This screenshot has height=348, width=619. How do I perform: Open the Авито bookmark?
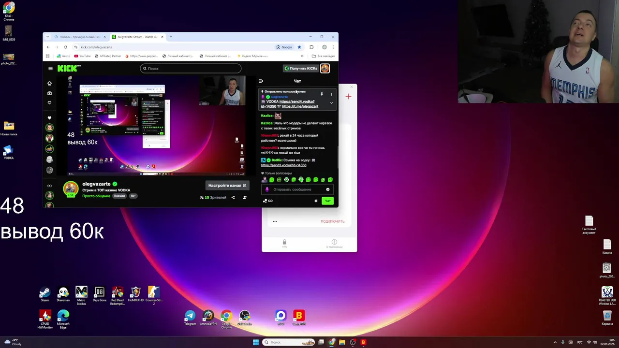tap(64, 56)
